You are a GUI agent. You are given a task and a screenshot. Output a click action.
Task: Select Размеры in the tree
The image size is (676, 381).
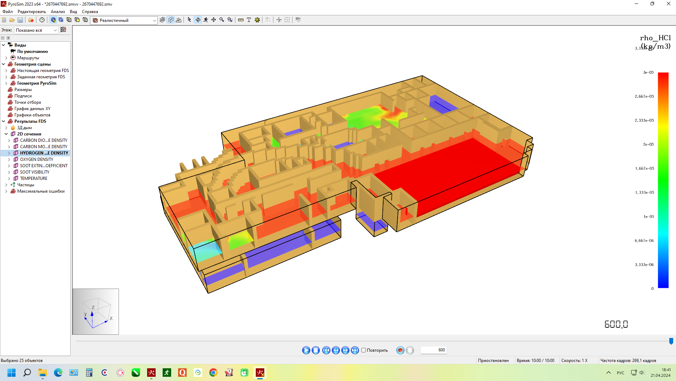click(23, 90)
